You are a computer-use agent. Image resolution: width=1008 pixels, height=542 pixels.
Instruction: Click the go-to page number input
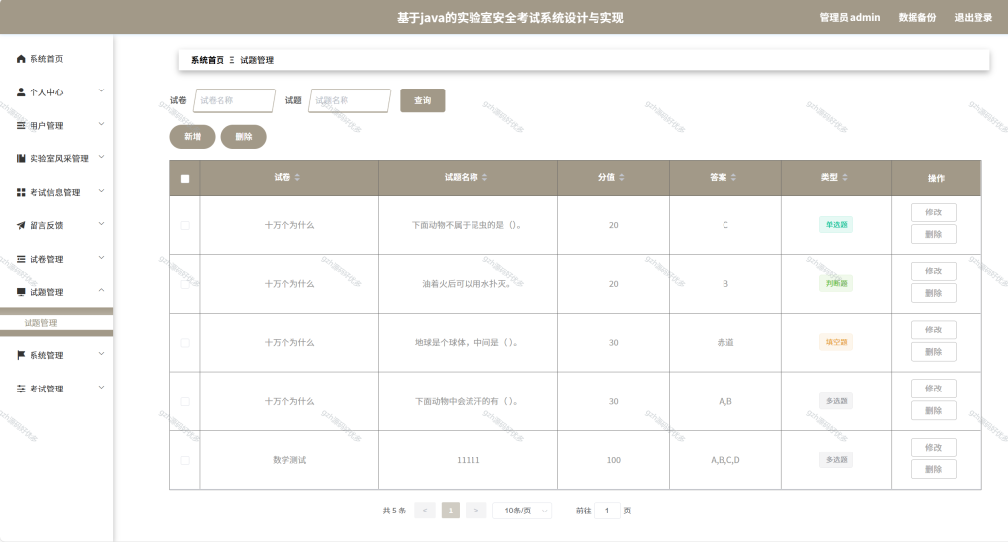coord(606,511)
